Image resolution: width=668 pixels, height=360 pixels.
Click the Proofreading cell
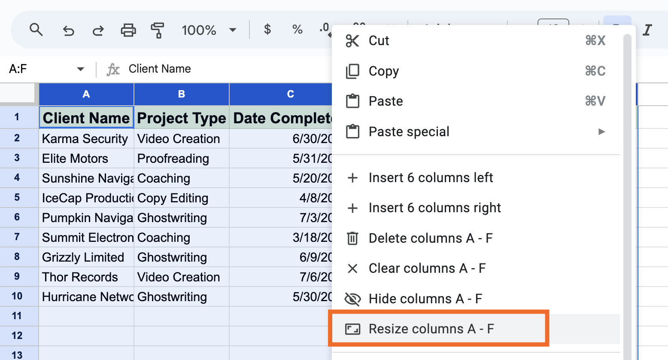[182, 159]
